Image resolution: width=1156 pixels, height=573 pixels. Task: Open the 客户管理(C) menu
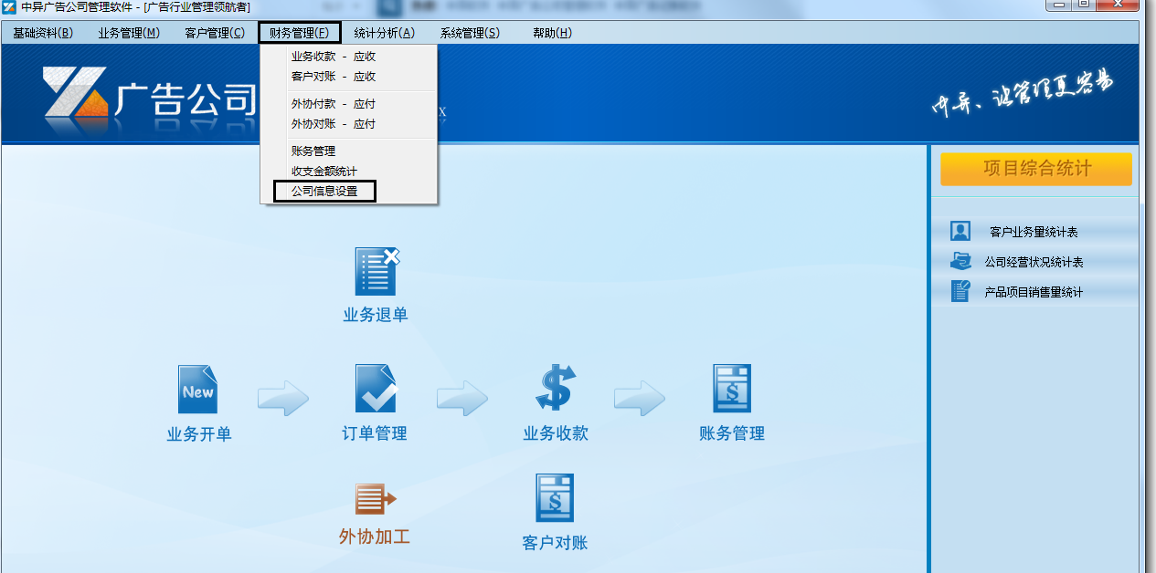point(215,33)
